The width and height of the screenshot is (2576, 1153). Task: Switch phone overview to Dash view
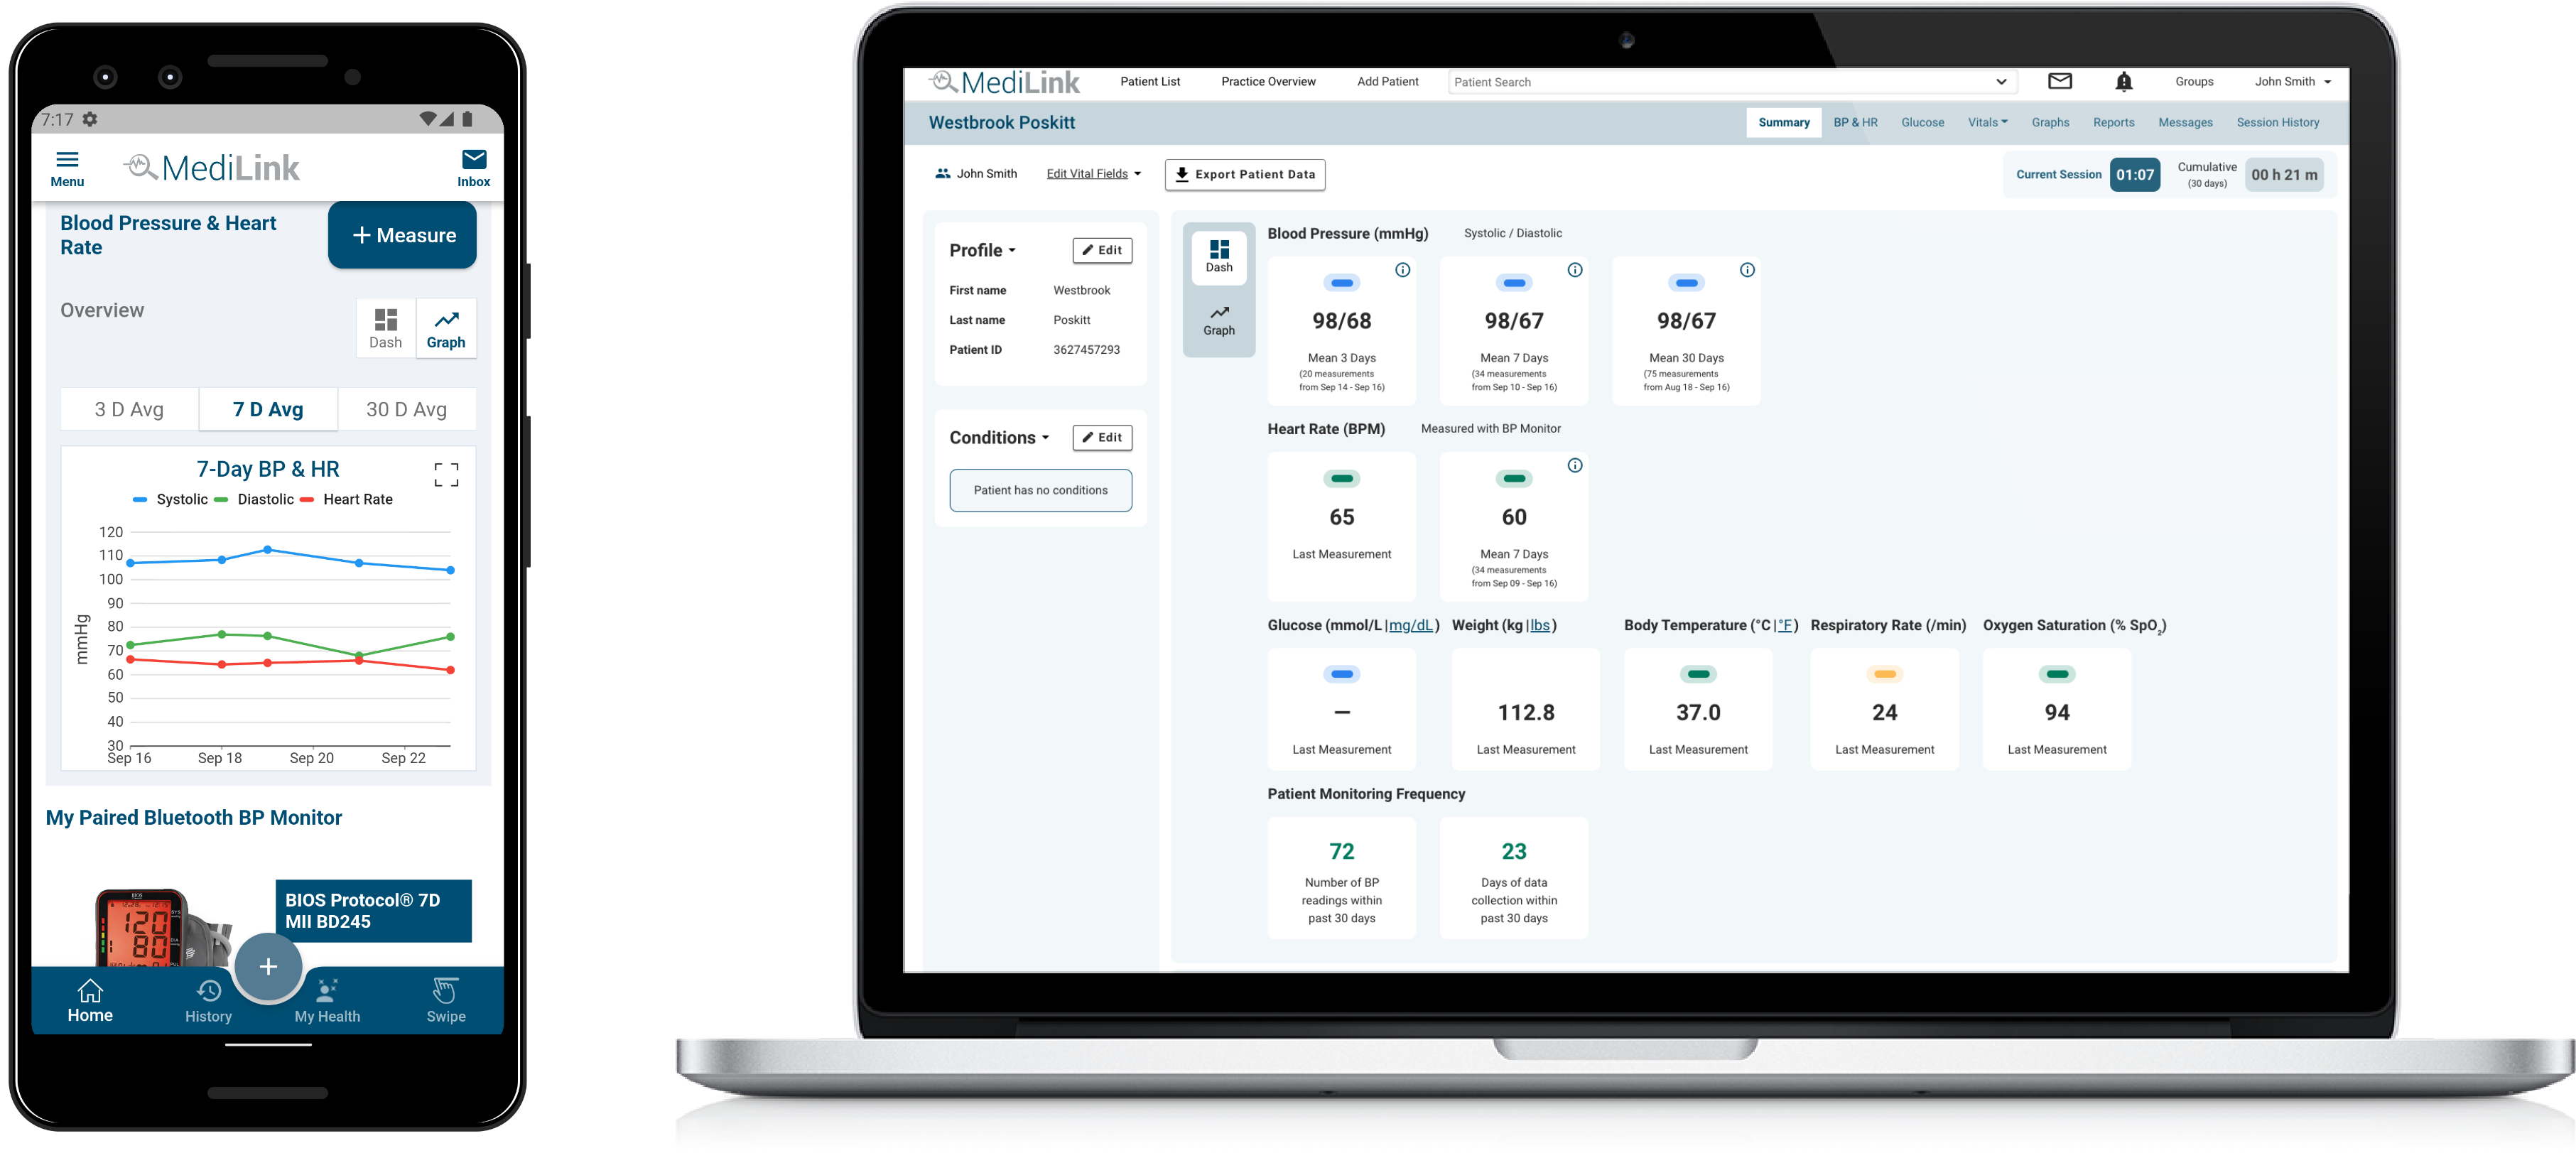[x=385, y=328]
